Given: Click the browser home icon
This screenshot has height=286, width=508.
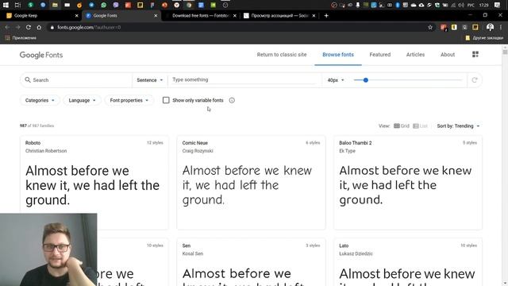Looking at the screenshot, I should [x=39, y=27].
